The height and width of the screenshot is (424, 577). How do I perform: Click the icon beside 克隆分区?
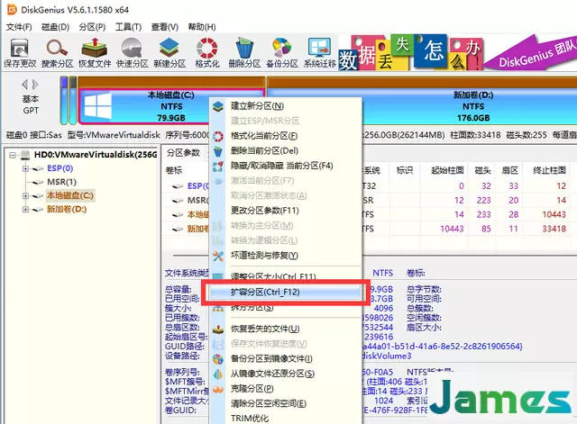click(x=218, y=389)
